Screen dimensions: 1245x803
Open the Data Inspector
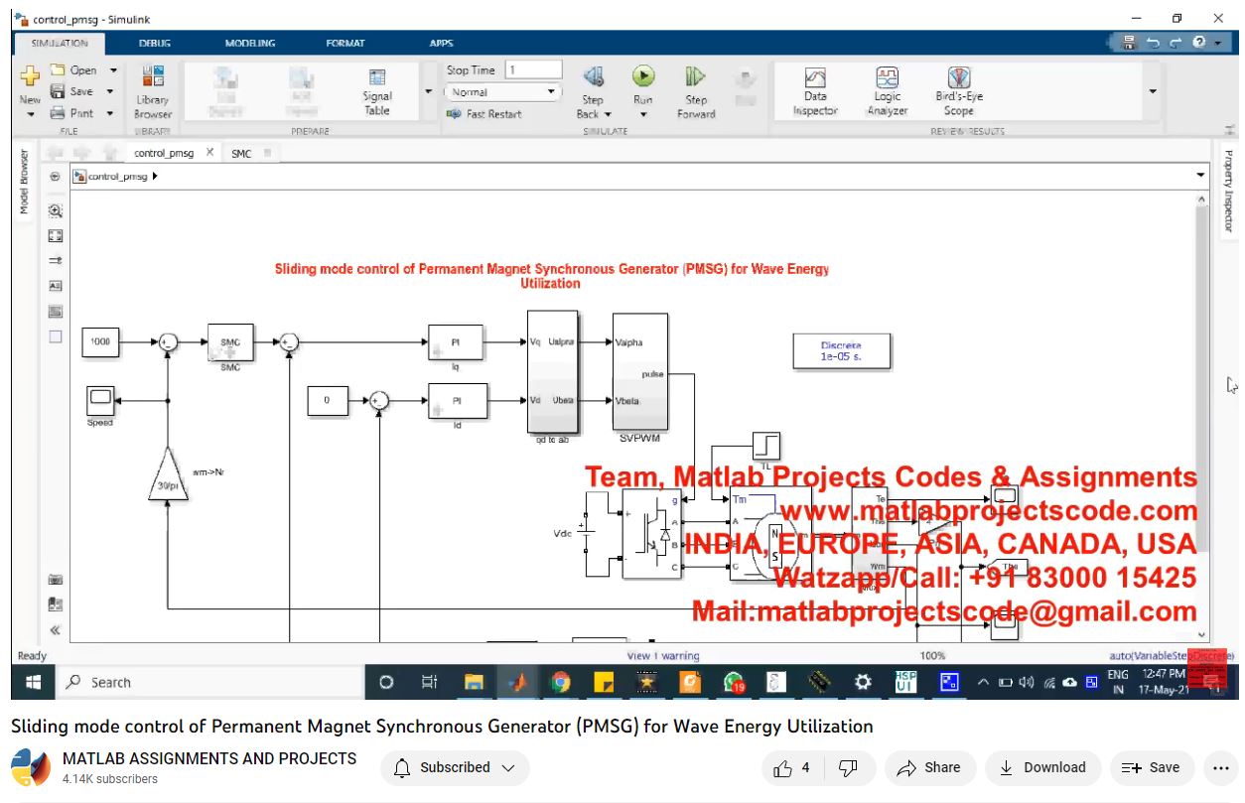(815, 90)
